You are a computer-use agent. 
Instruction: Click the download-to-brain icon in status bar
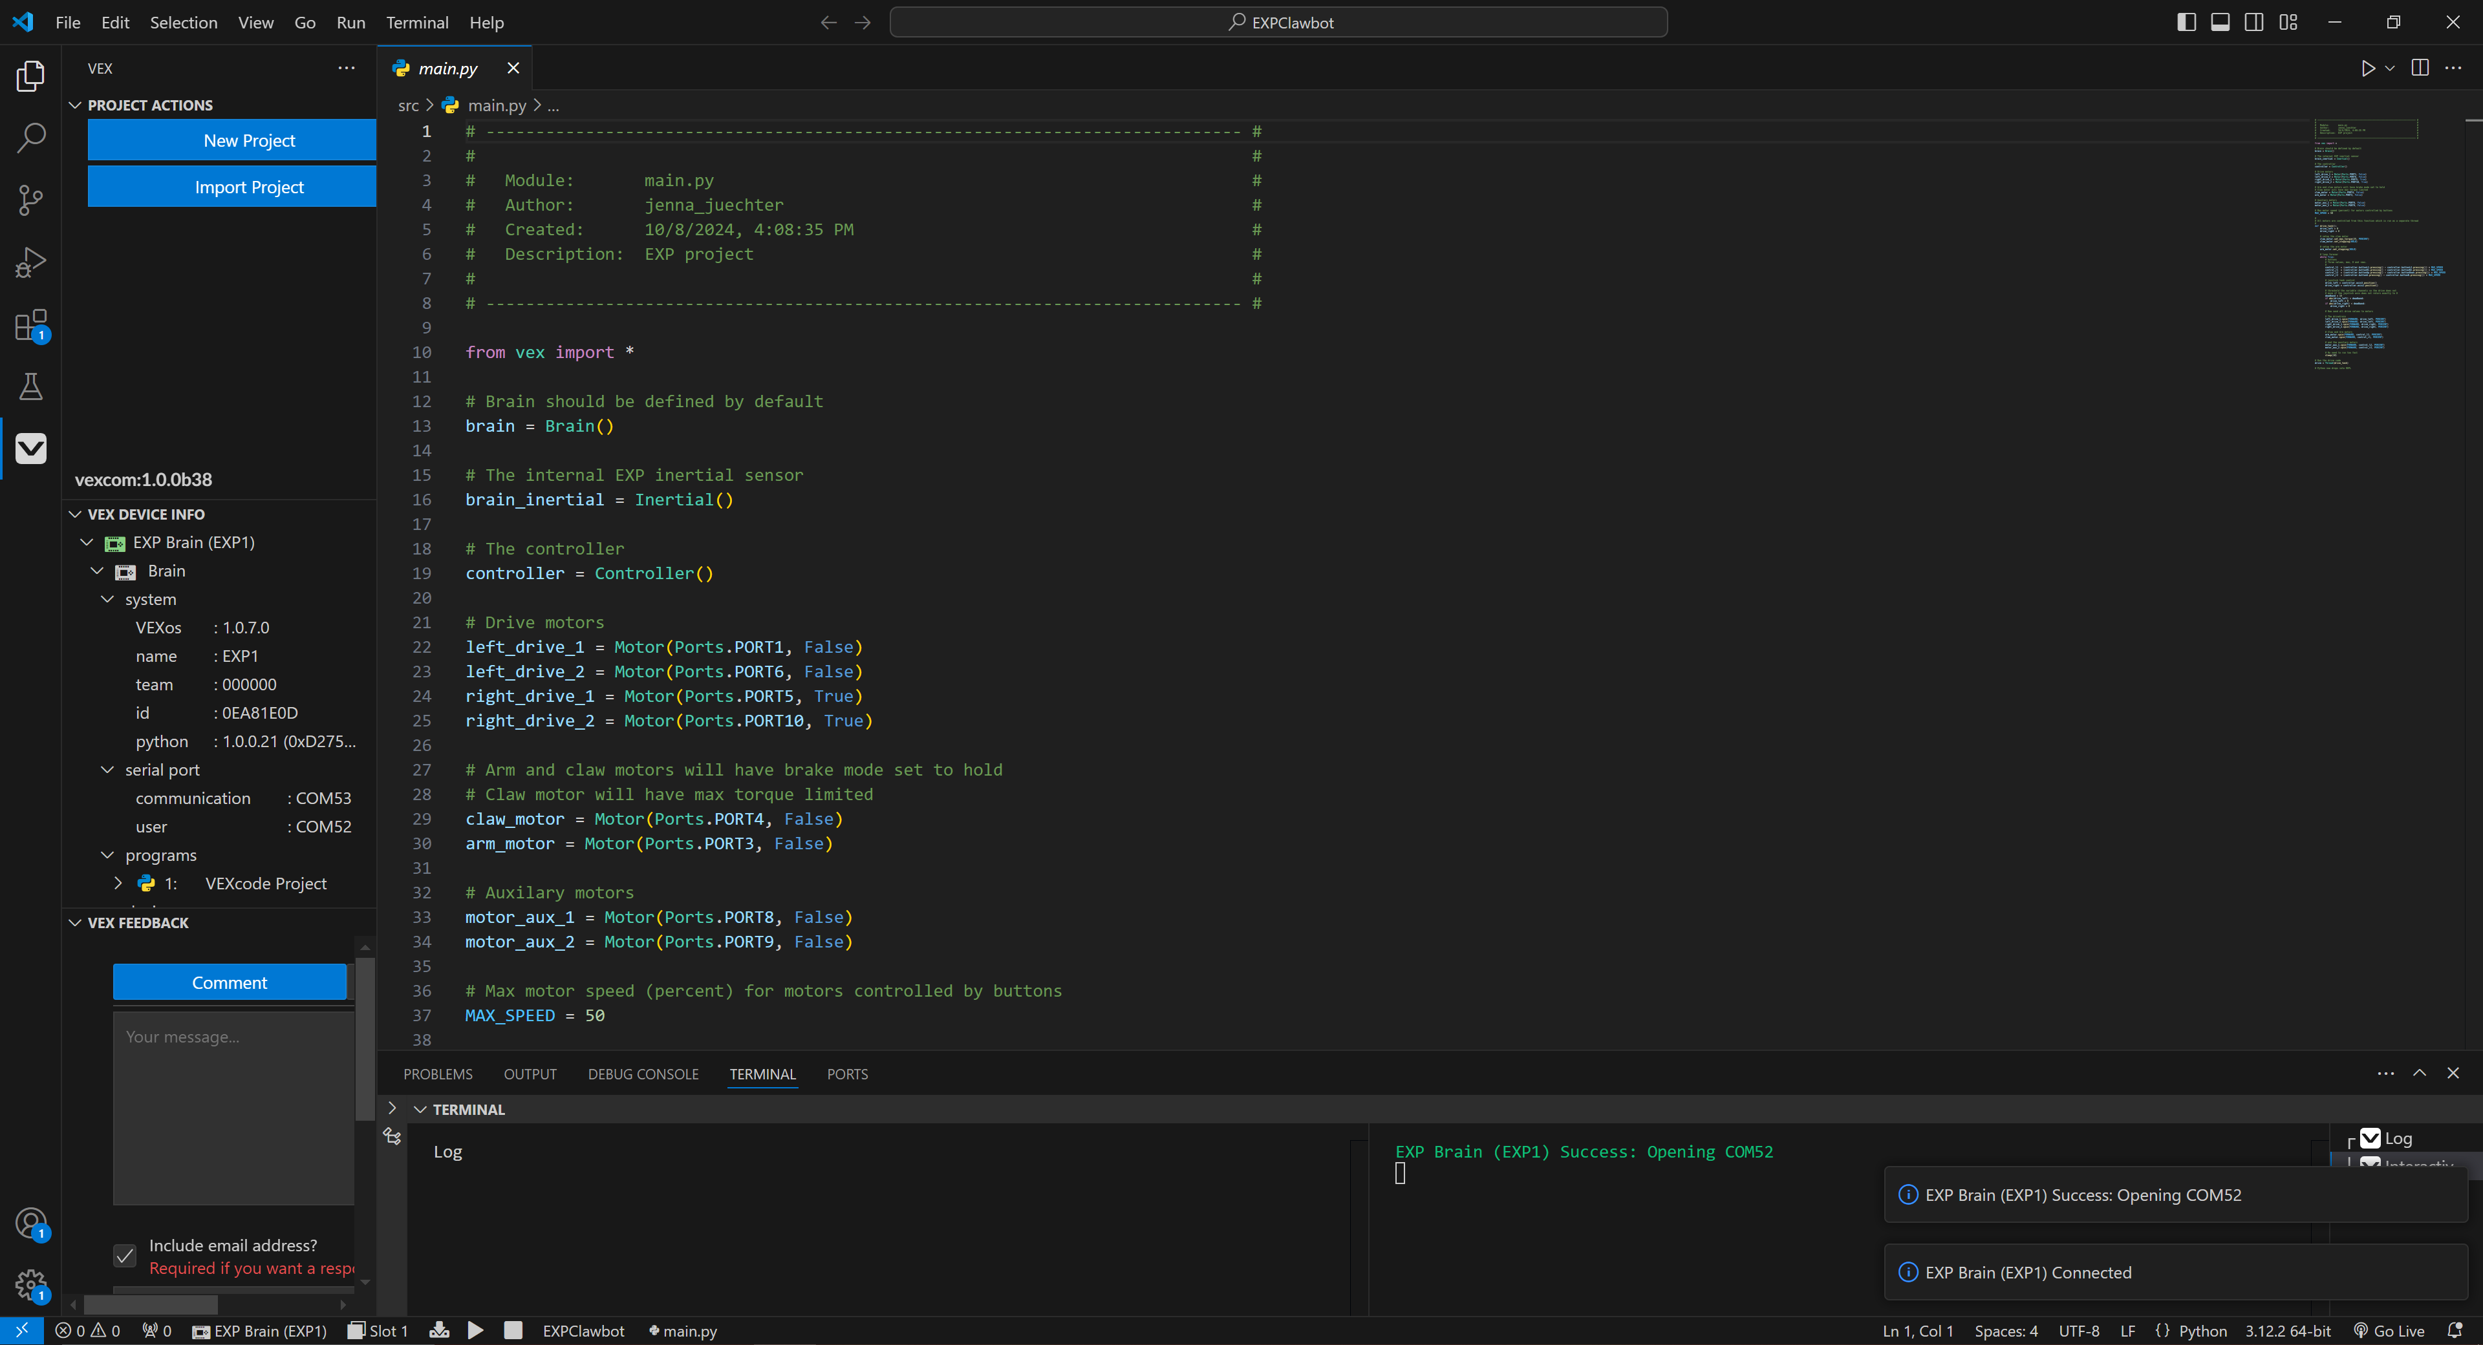point(438,1331)
